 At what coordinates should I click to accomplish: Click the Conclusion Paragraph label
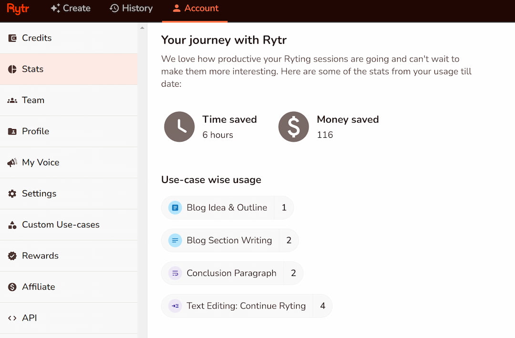(x=232, y=273)
